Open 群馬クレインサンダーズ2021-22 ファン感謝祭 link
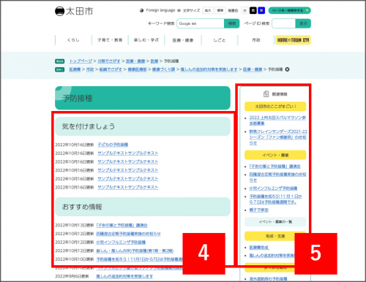366x282 pixels. point(278,137)
